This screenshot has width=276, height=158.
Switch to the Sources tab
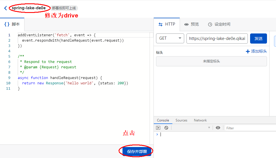pos(181,120)
